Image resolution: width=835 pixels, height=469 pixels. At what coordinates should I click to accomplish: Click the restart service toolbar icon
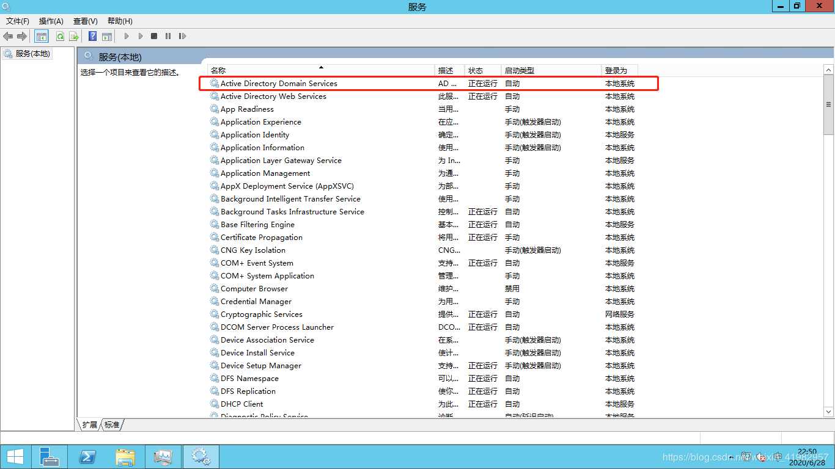click(182, 37)
